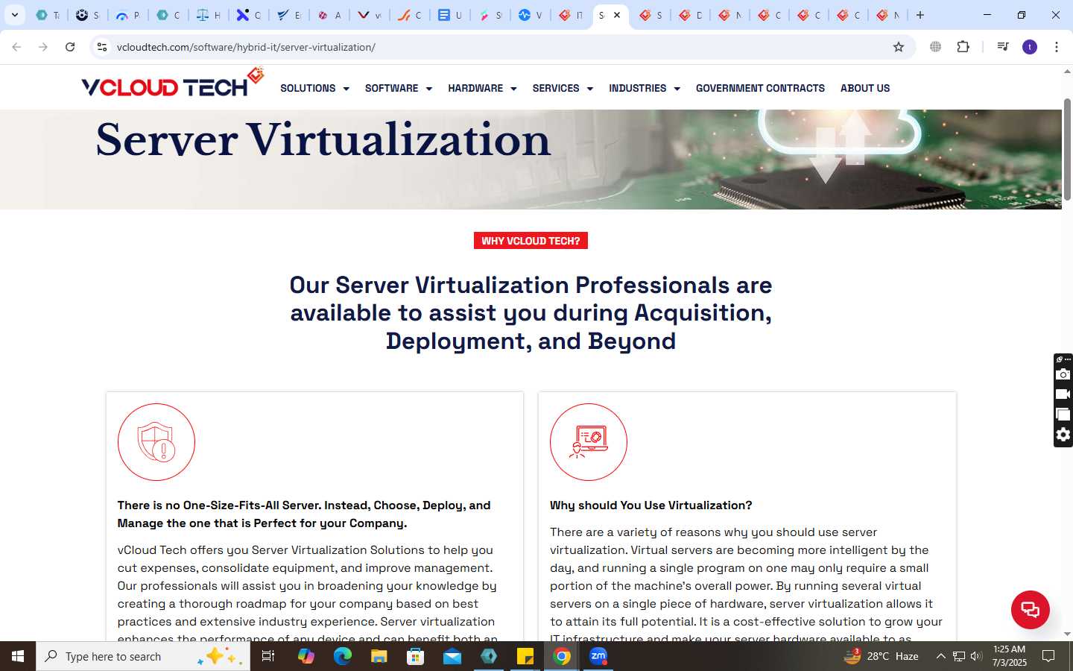1073x671 pixels.
Task: Open Microsoft Store from the taskbar
Action: click(x=416, y=656)
